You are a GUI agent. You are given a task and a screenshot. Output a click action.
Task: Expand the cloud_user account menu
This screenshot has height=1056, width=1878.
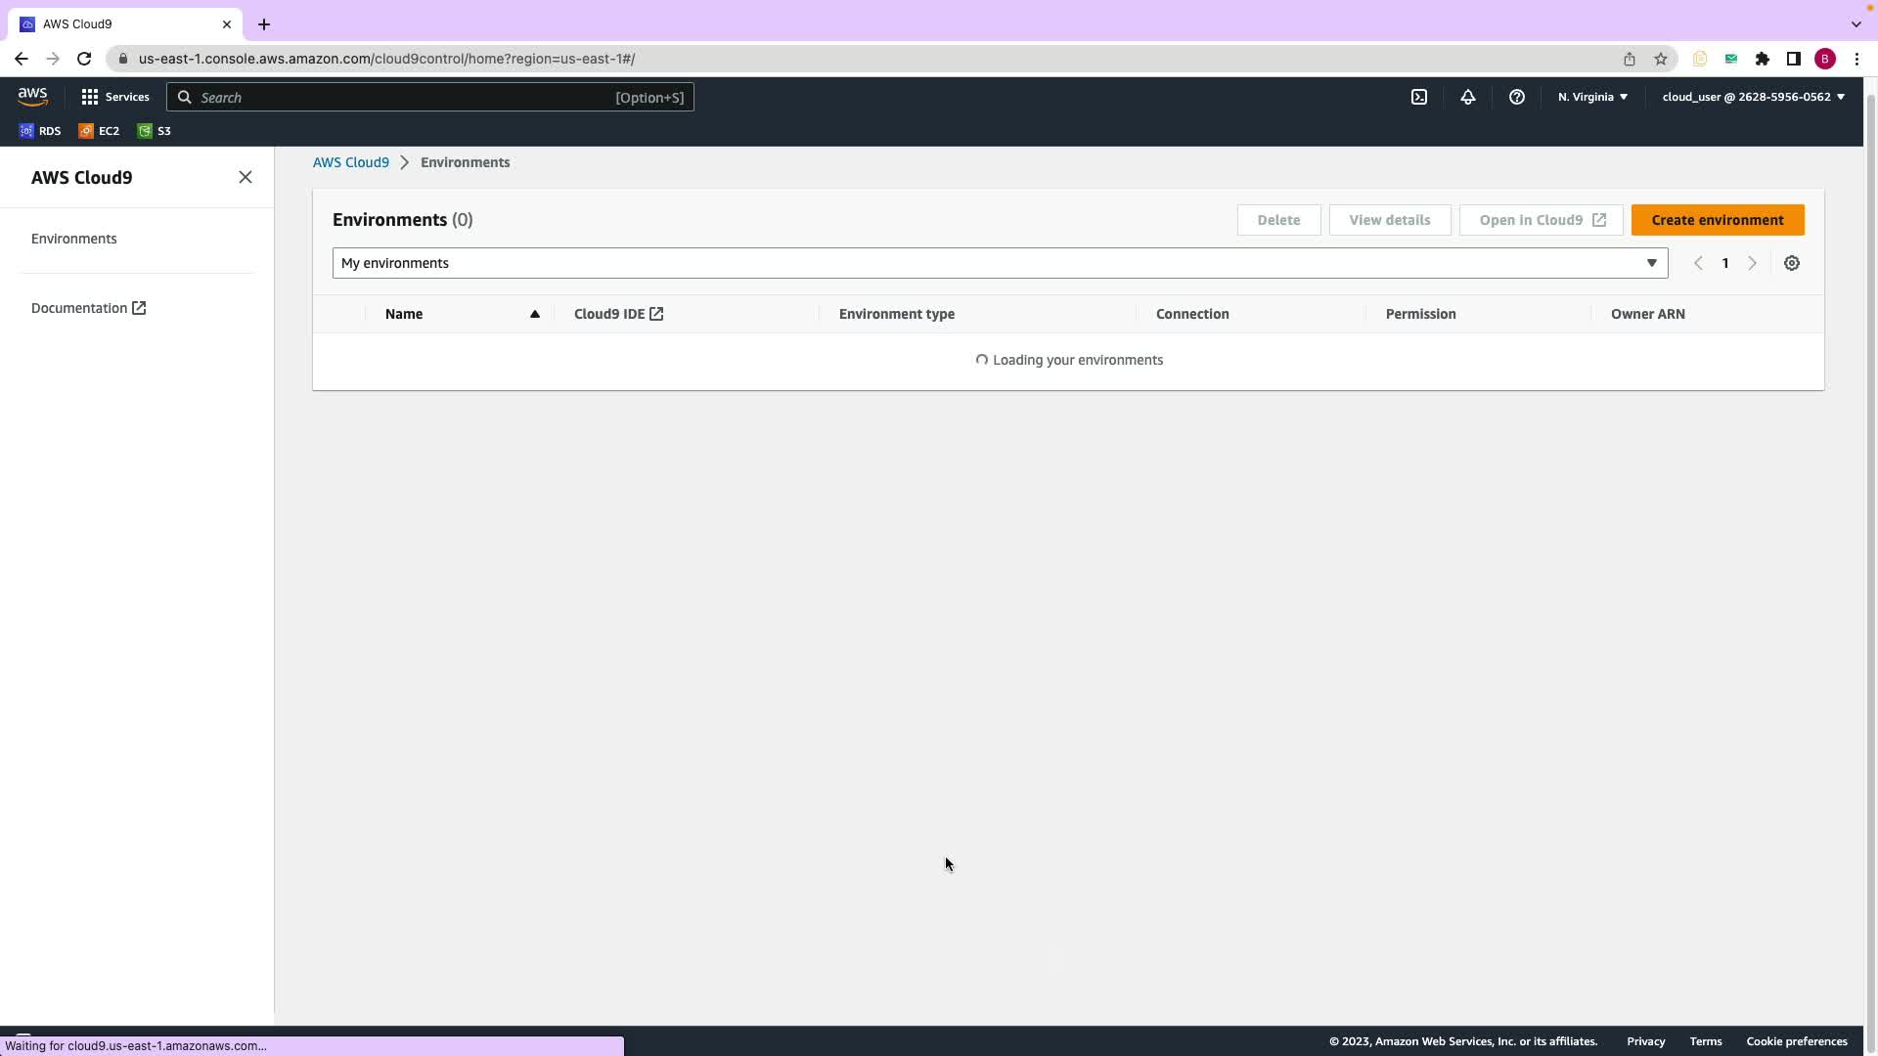point(1752,97)
